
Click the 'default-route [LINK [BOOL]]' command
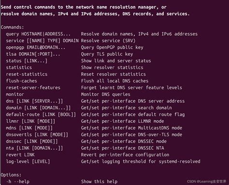pos(41,115)
